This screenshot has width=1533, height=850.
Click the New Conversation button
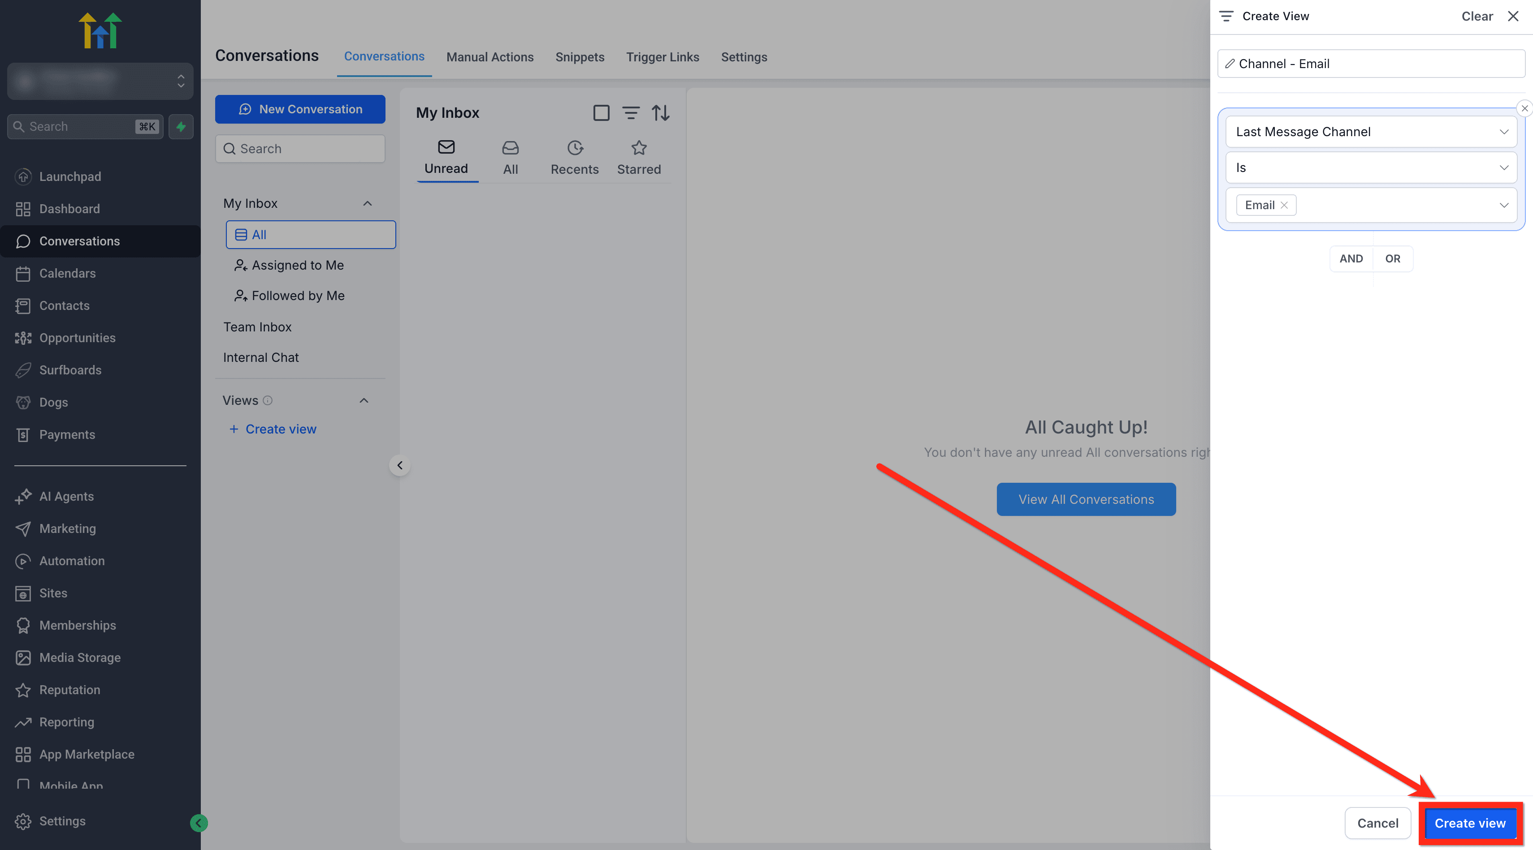pos(300,109)
